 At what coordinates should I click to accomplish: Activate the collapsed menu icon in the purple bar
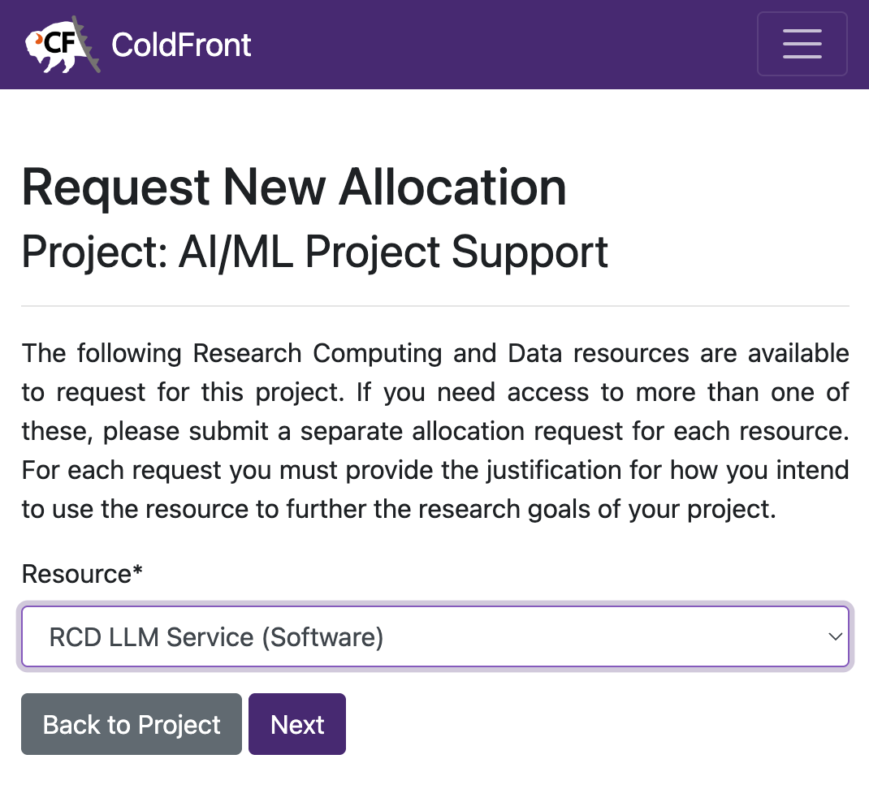802,44
